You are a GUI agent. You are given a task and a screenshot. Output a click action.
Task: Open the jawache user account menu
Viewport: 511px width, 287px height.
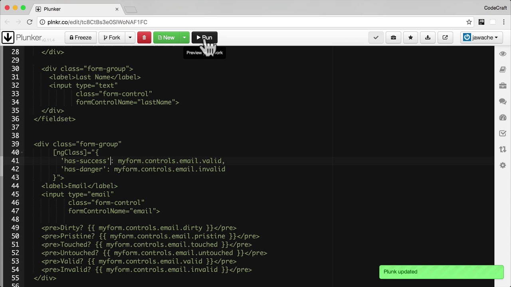coord(481,37)
